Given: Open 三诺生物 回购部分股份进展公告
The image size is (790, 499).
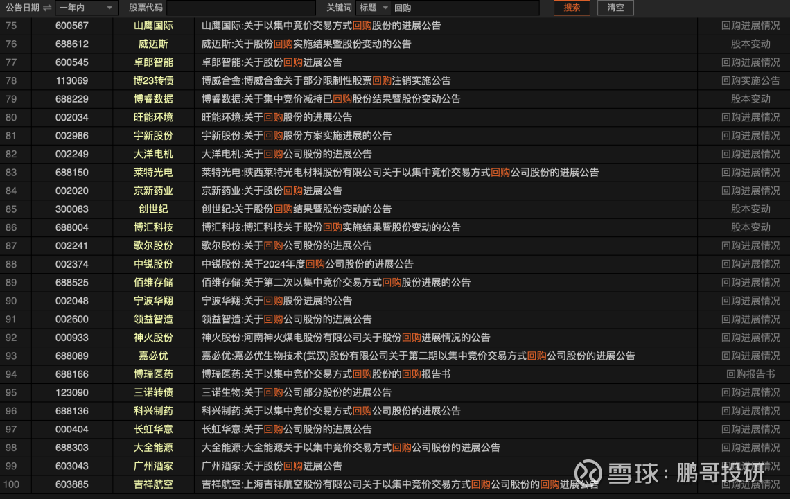Looking at the screenshot, I should (297, 393).
